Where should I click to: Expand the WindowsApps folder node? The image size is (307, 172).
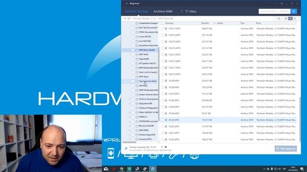[x=130, y=135]
